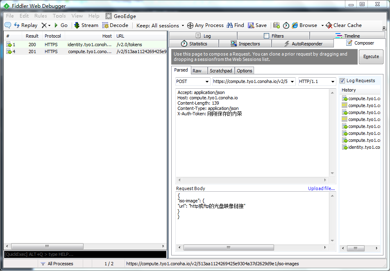Click the 1 / 2 session count
Image resolution: width=390 pixels, height=271 pixels.
click(109, 264)
